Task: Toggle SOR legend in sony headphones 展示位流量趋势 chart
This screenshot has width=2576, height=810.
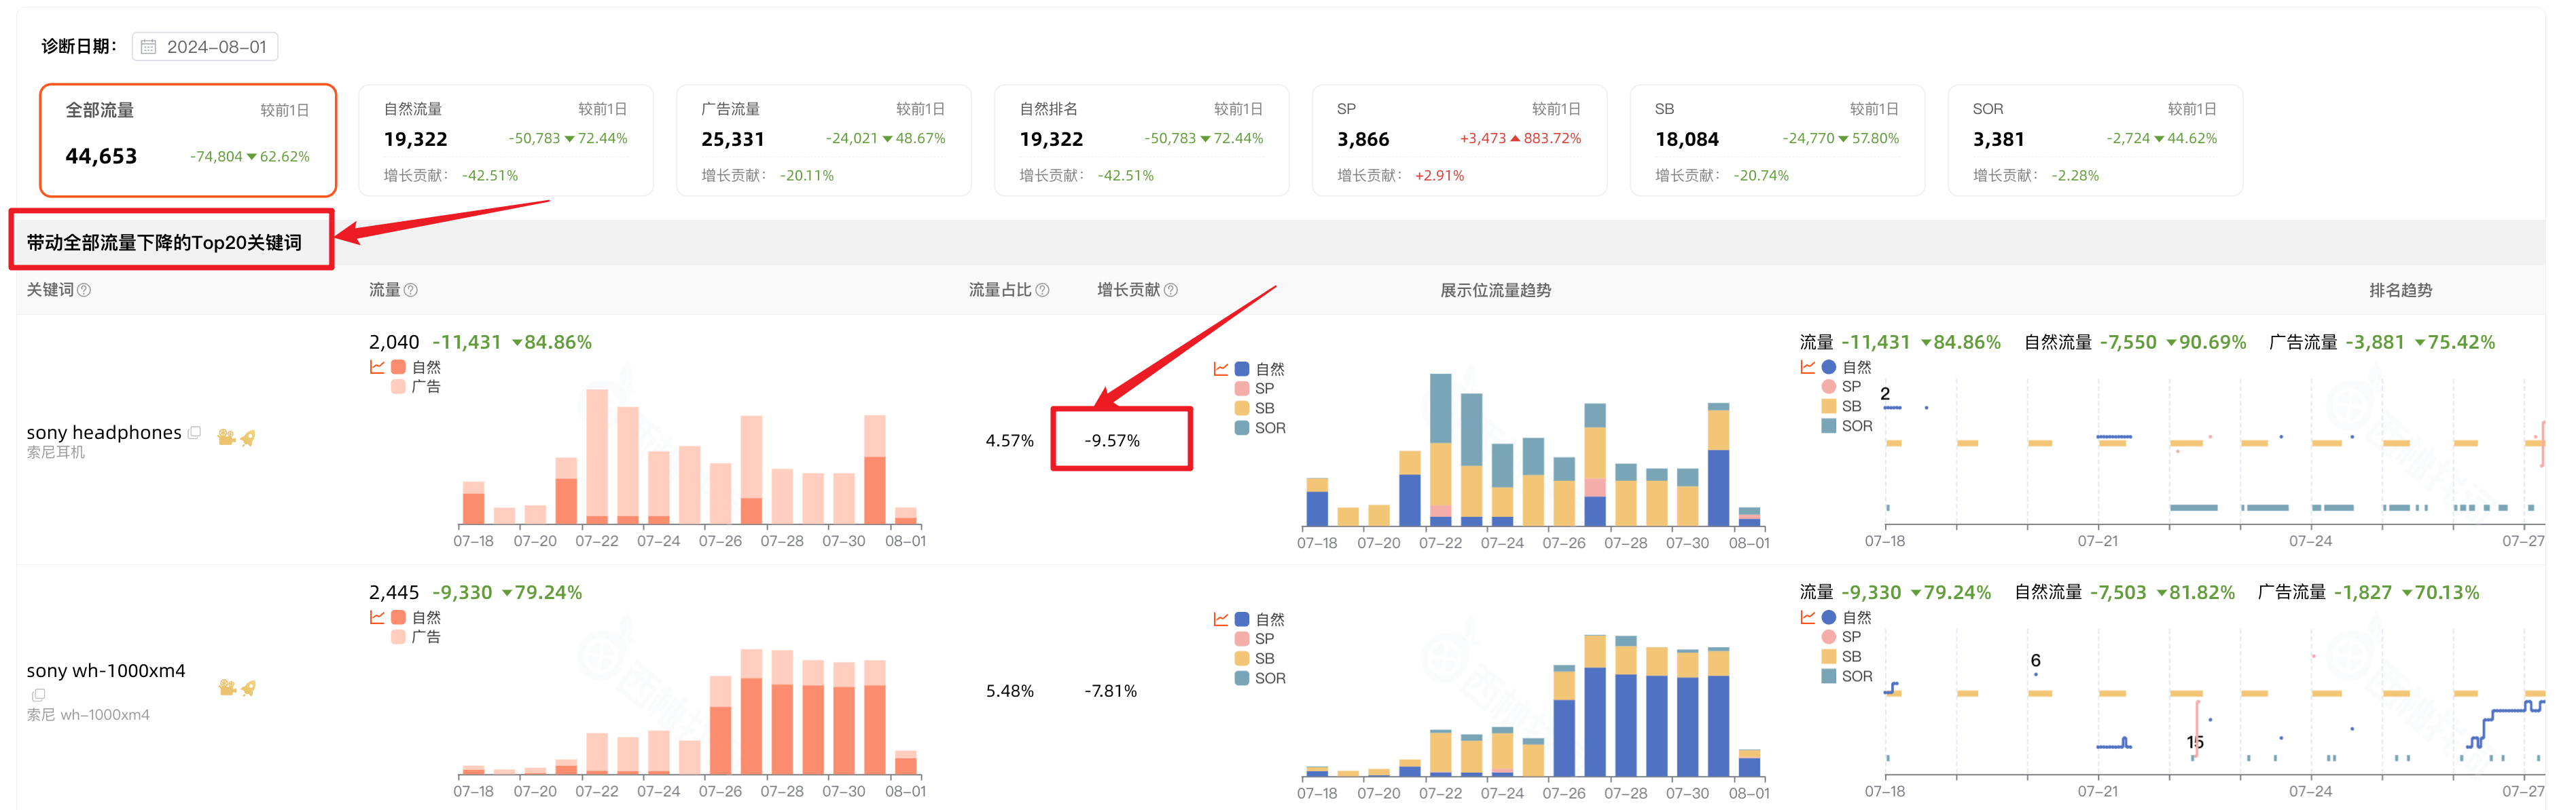Action: click(x=1260, y=427)
